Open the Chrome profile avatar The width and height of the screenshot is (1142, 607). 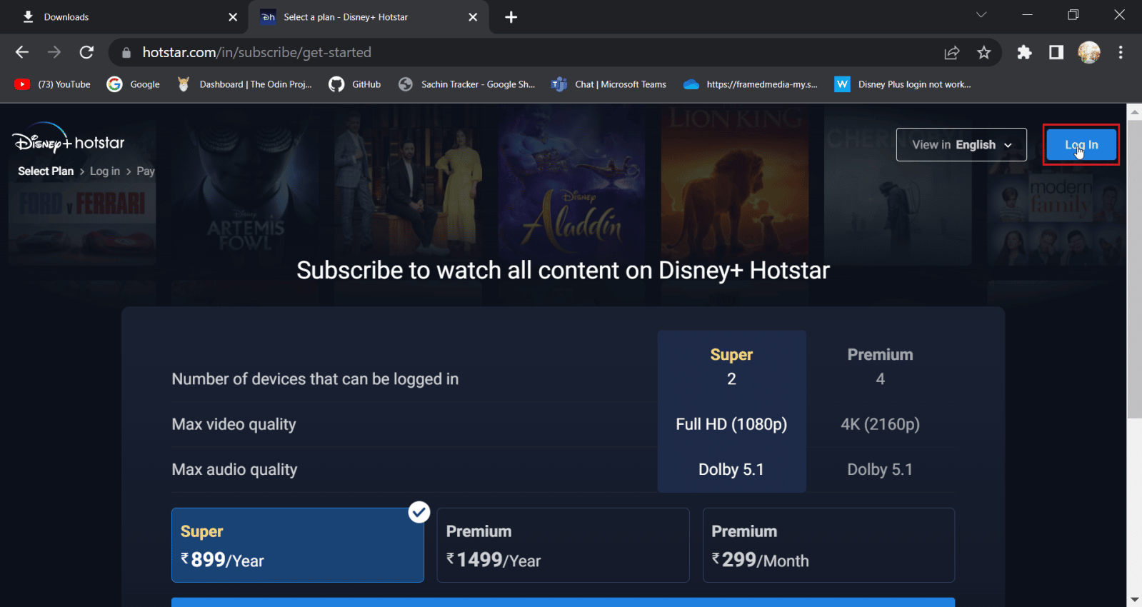[x=1088, y=52]
